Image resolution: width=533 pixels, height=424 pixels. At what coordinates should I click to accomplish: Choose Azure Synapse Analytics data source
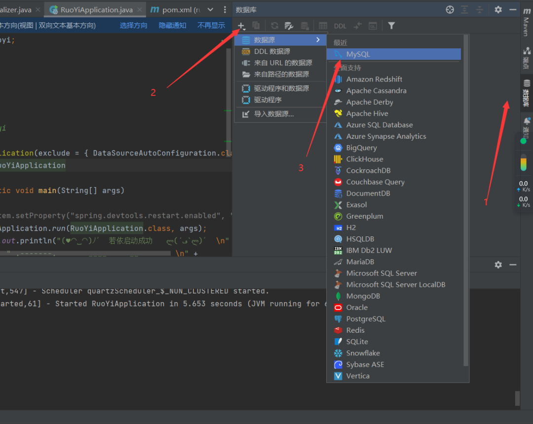pos(395,136)
